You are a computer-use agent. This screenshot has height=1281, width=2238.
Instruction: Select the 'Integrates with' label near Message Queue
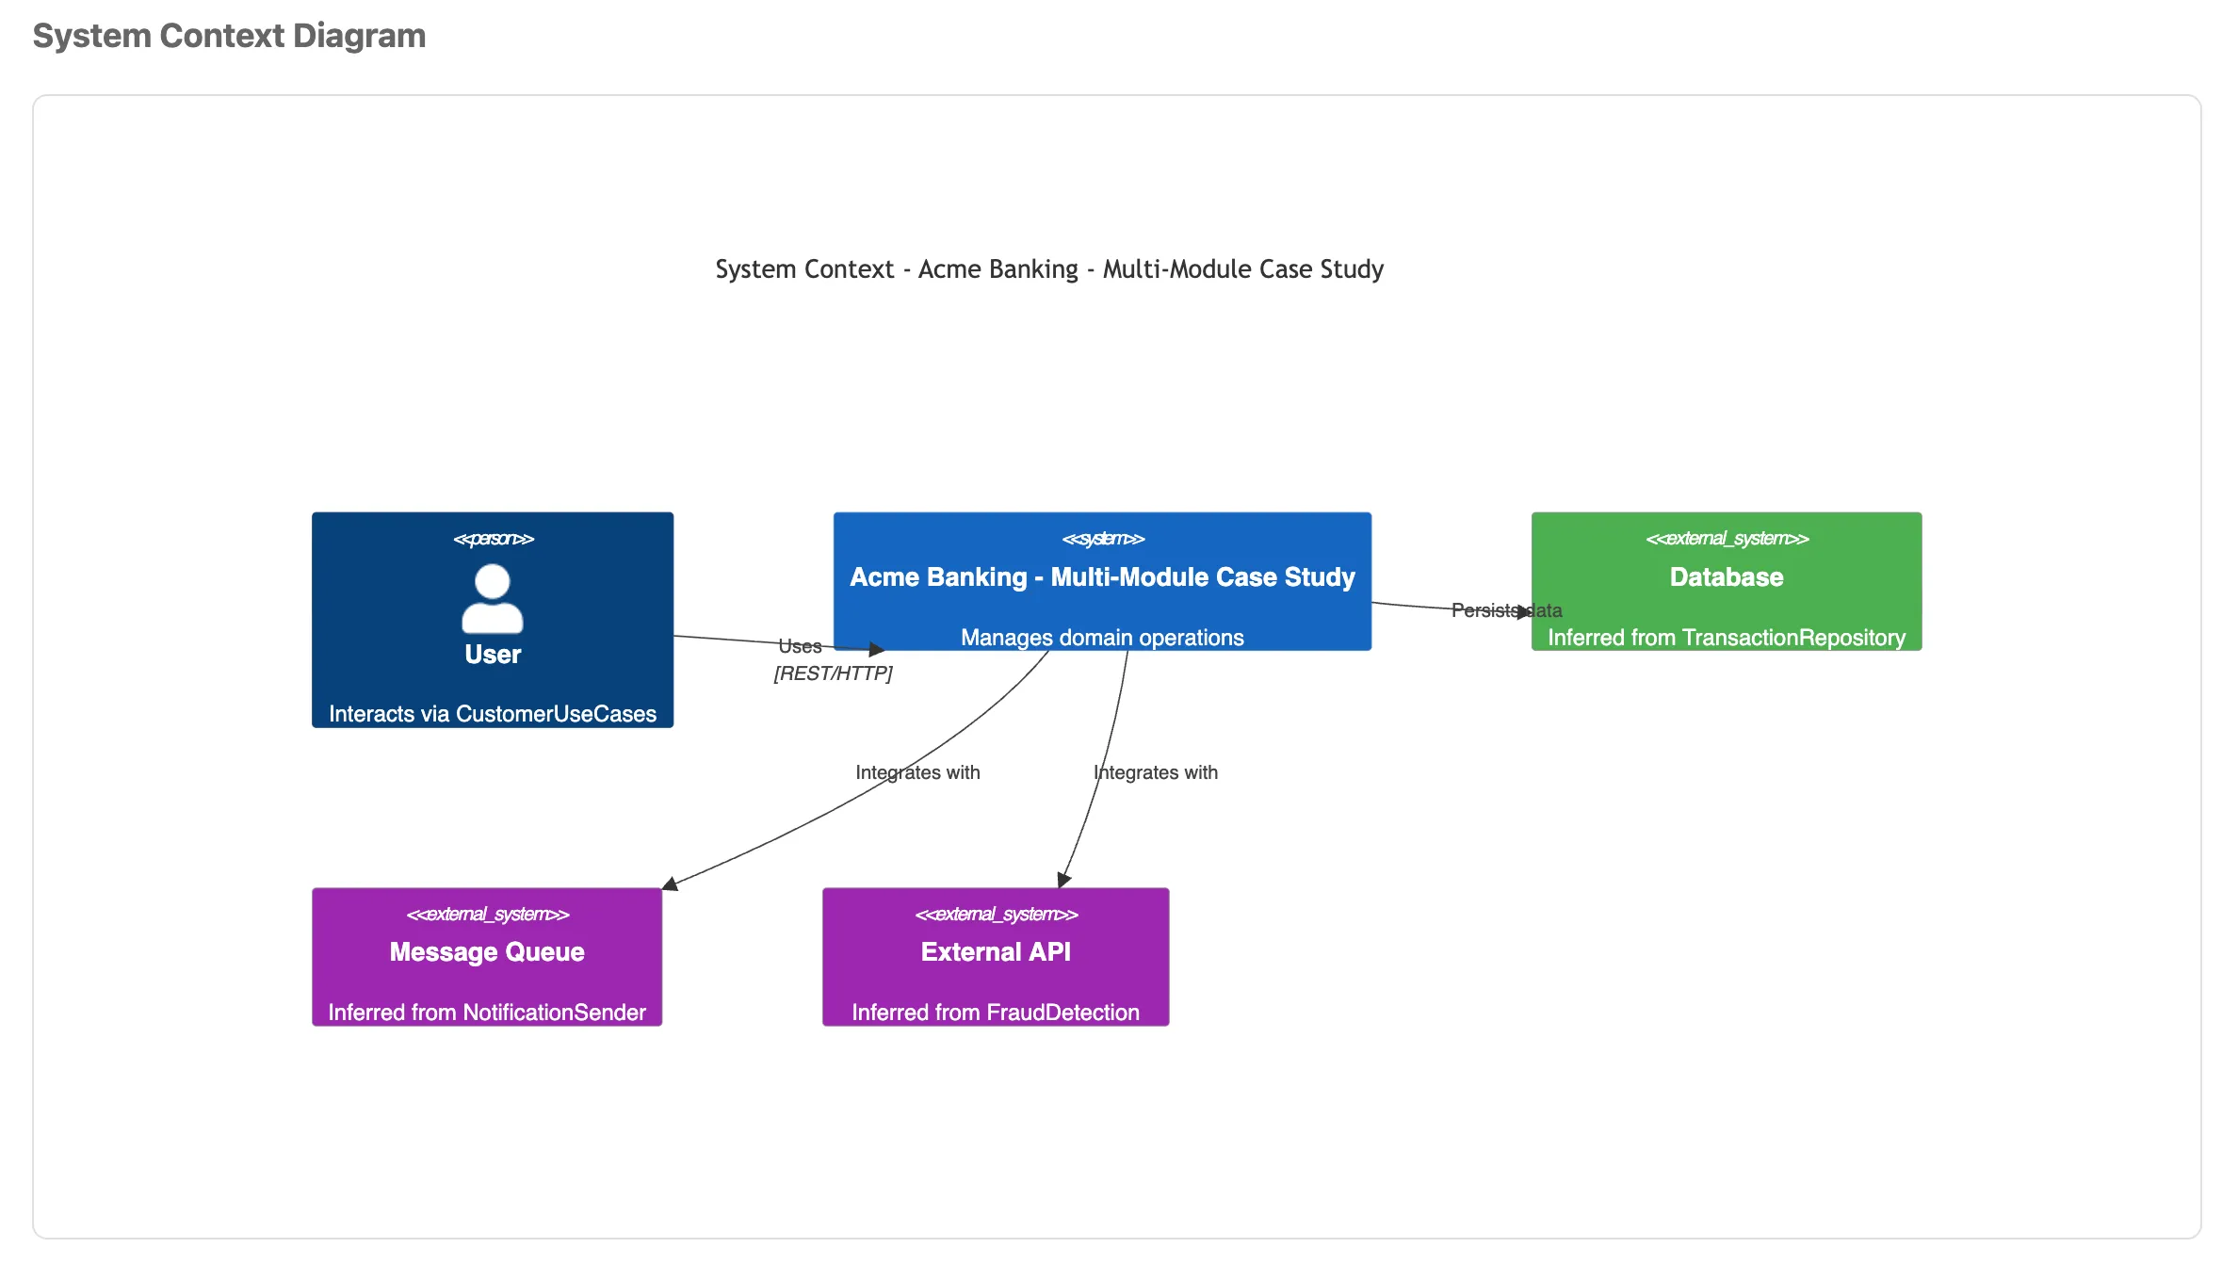pyautogui.click(x=916, y=772)
